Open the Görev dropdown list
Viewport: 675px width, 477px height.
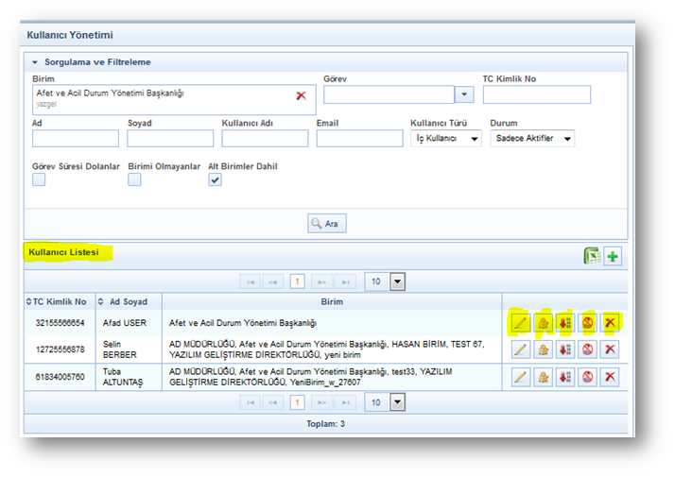pyautogui.click(x=463, y=94)
